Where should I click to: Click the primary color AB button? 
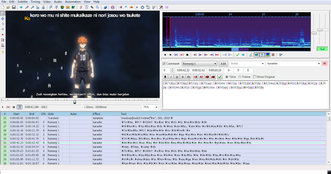196,77
